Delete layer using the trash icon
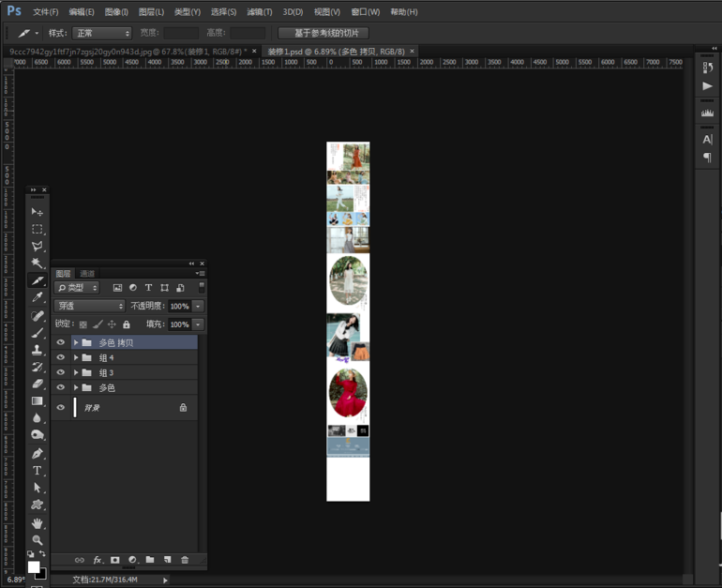Image resolution: width=722 pixels, height=588 pixels. click(x=185, y=560)
